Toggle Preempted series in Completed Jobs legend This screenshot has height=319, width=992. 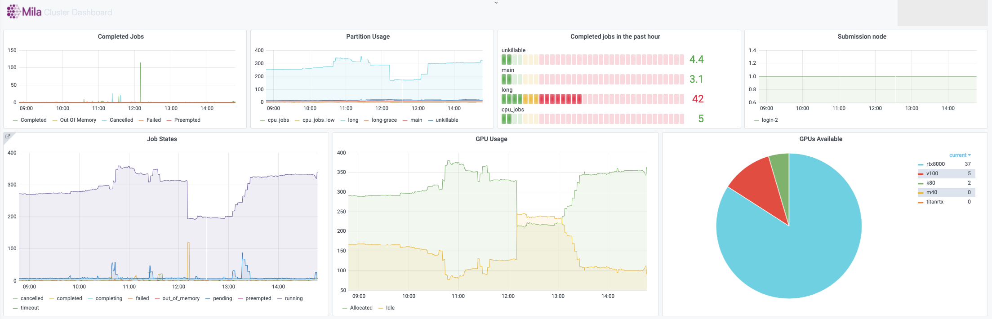pos(187,120)
